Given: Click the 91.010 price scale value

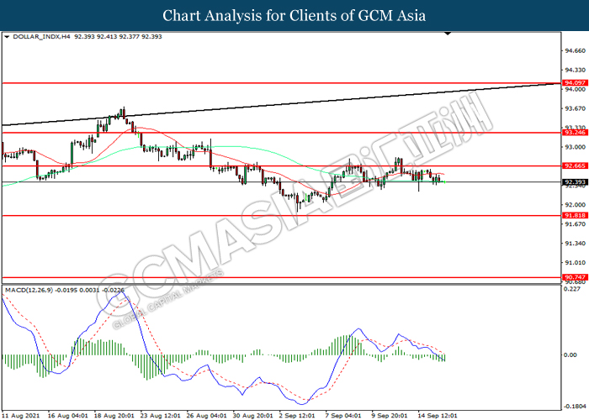Looking at the screenshot, I should (575, 263).
